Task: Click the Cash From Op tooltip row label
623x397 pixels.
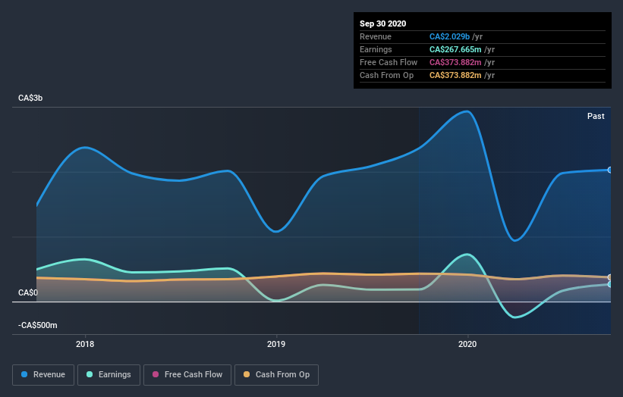Action: click(x=386, y=75)
